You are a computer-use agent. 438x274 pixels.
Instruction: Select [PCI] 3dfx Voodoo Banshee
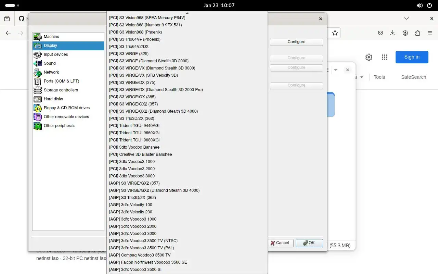(x=187, y=147)
